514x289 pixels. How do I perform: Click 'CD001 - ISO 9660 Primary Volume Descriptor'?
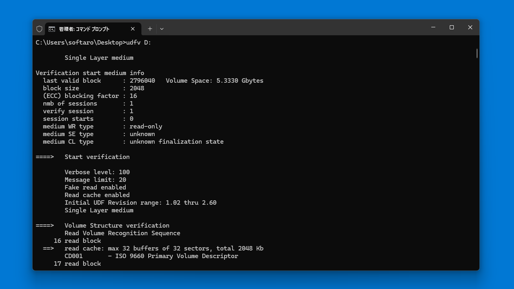coord(151,256)
